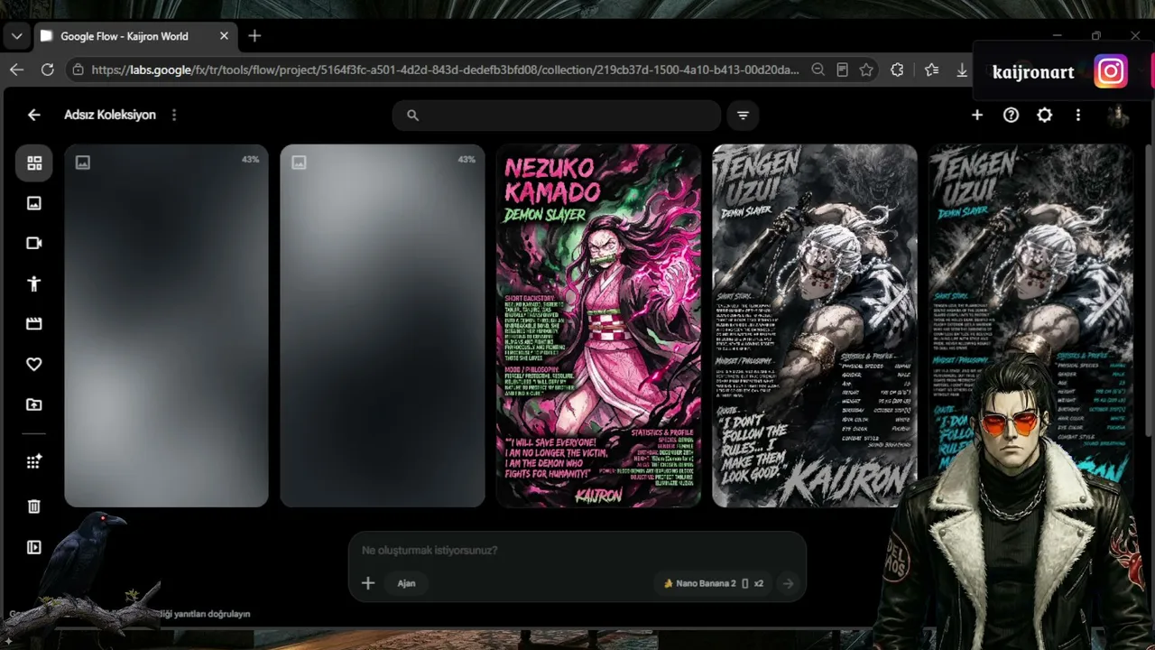The image size is (1155, 650).
Task: Go back using the Flow app arrow
Action: point(34,115)
